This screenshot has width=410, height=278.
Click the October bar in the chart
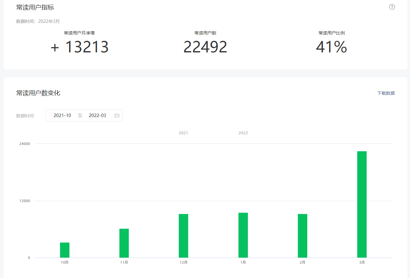pos(65,250)
